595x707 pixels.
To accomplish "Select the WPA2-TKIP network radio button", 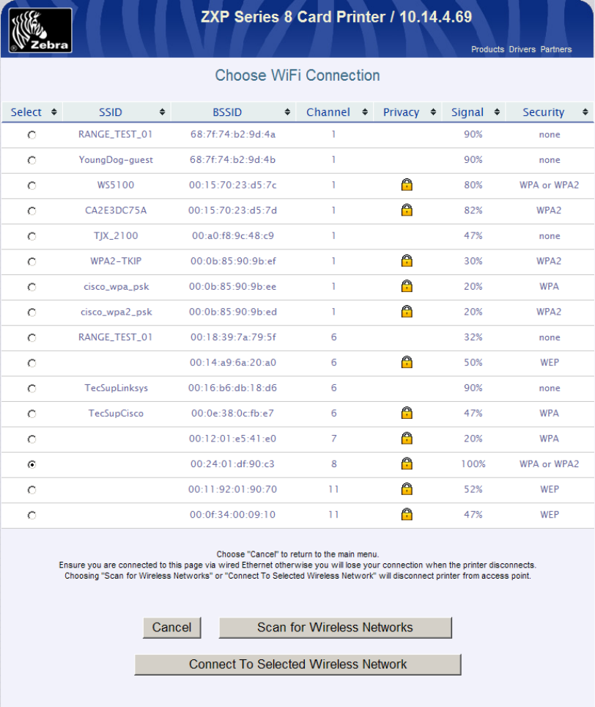I will 32,262.
